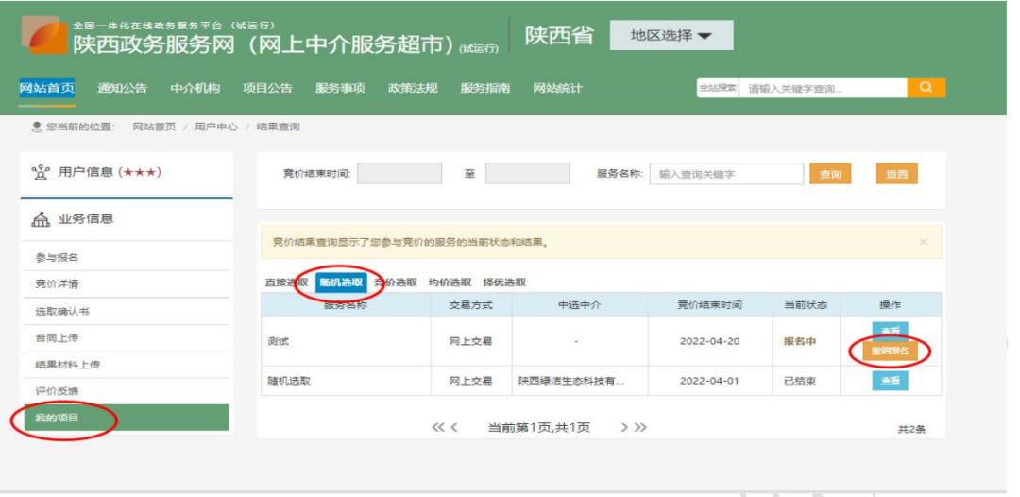Follow the 网站首页 breadcrumb link

tap(154, 127)
